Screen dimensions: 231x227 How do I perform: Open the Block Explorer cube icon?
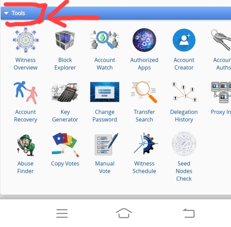(65, 40)
